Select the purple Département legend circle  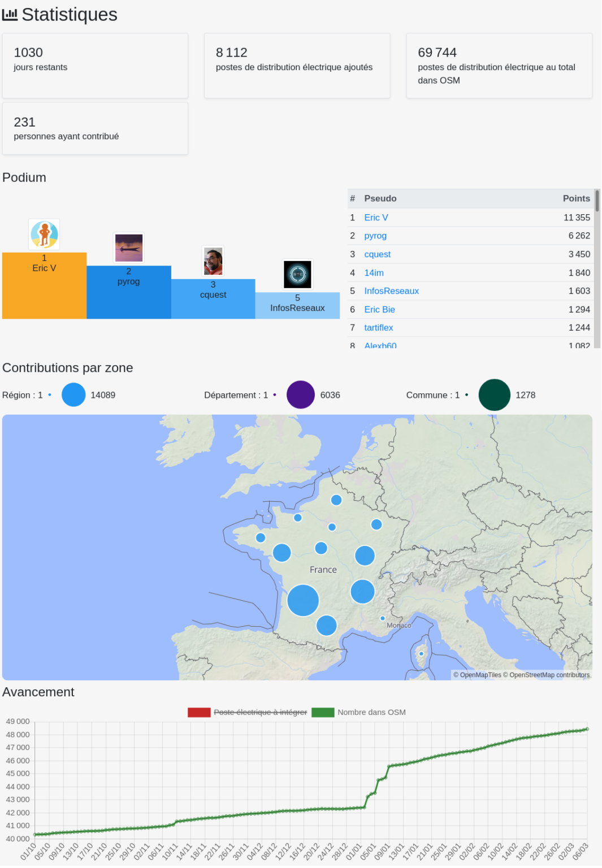tap(300, 395)
